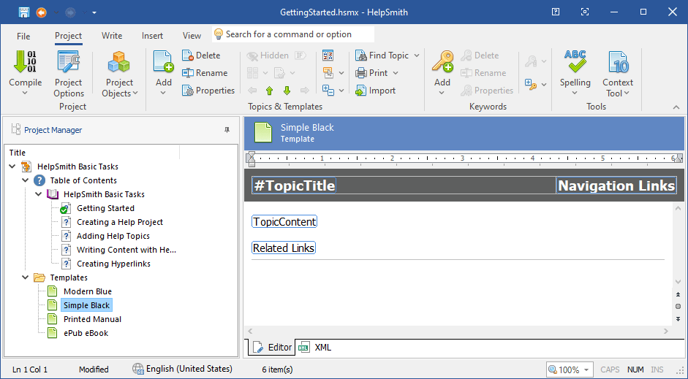Pin the Project Manager panel
The height and width of the screenshot is (379, 688).
click(227, 130)
